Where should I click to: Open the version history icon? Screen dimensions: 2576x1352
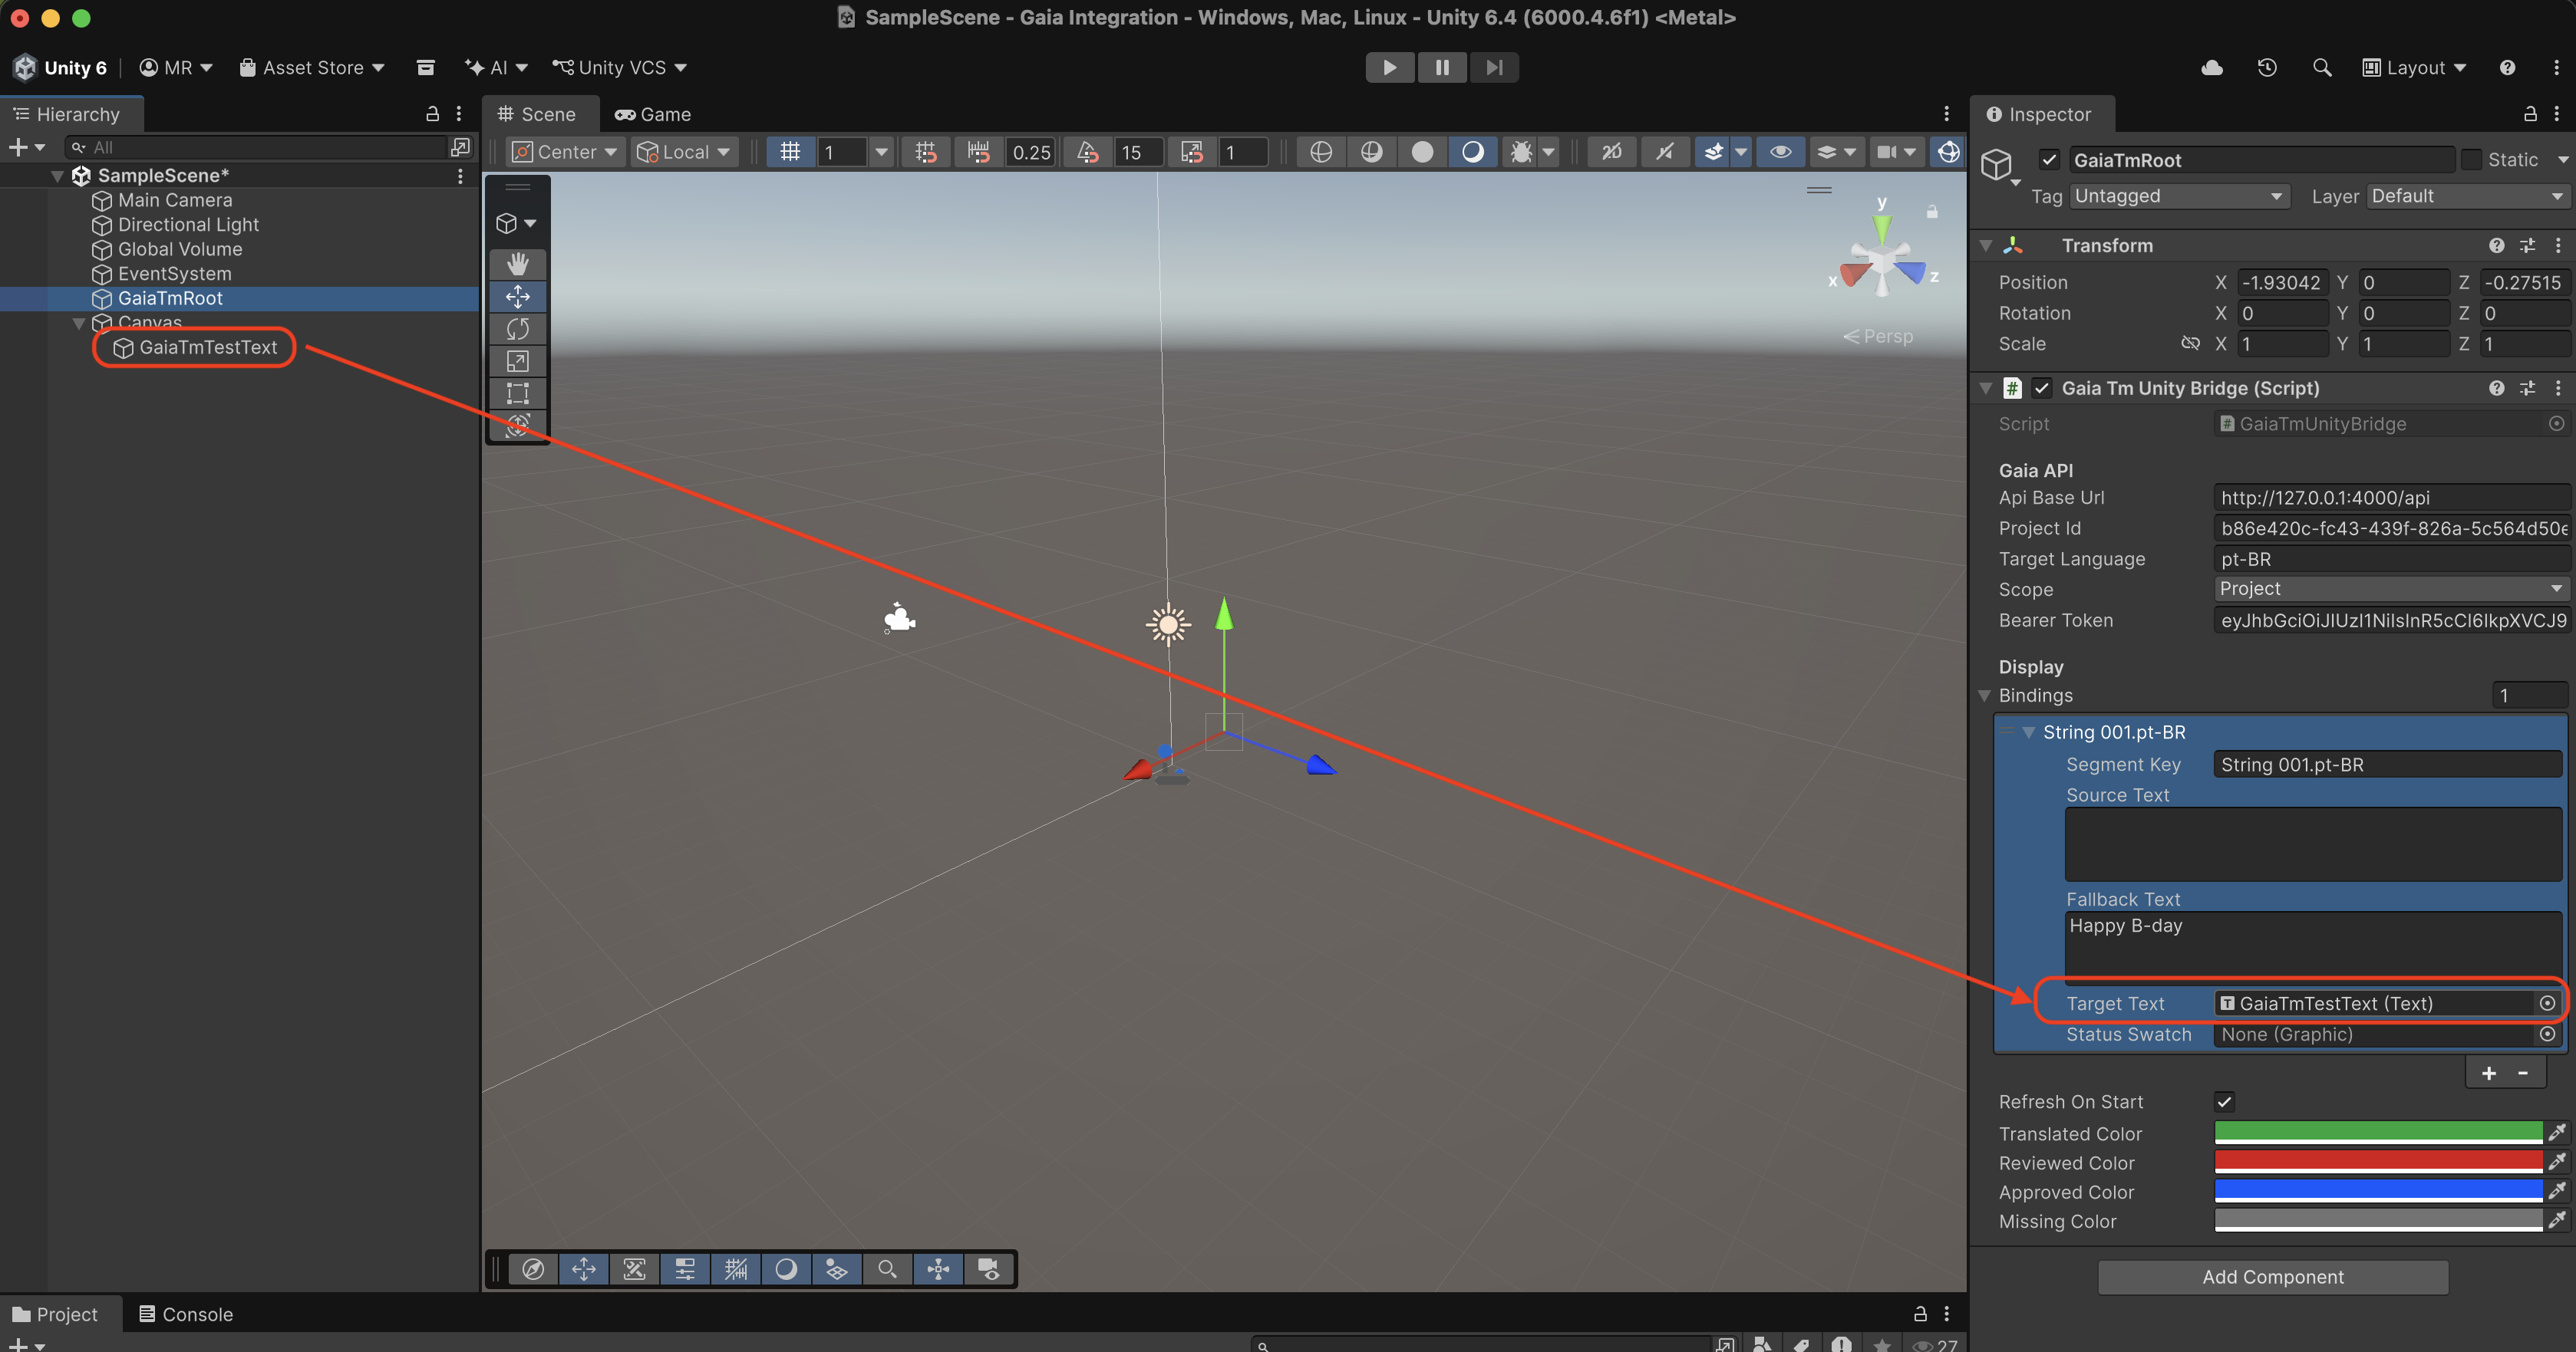click(2267, 67)
